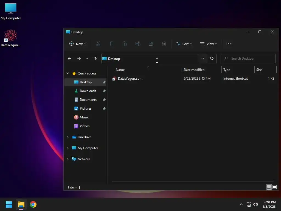
Task: Click the pin beside Pictures
Action: point(104,109)
